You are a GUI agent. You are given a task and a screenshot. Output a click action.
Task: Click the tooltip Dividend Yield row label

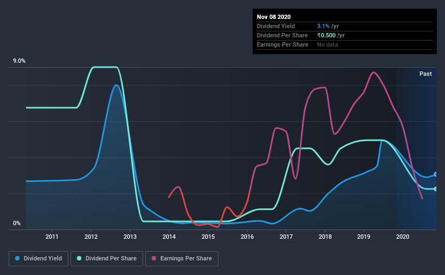tap(276, 26)
